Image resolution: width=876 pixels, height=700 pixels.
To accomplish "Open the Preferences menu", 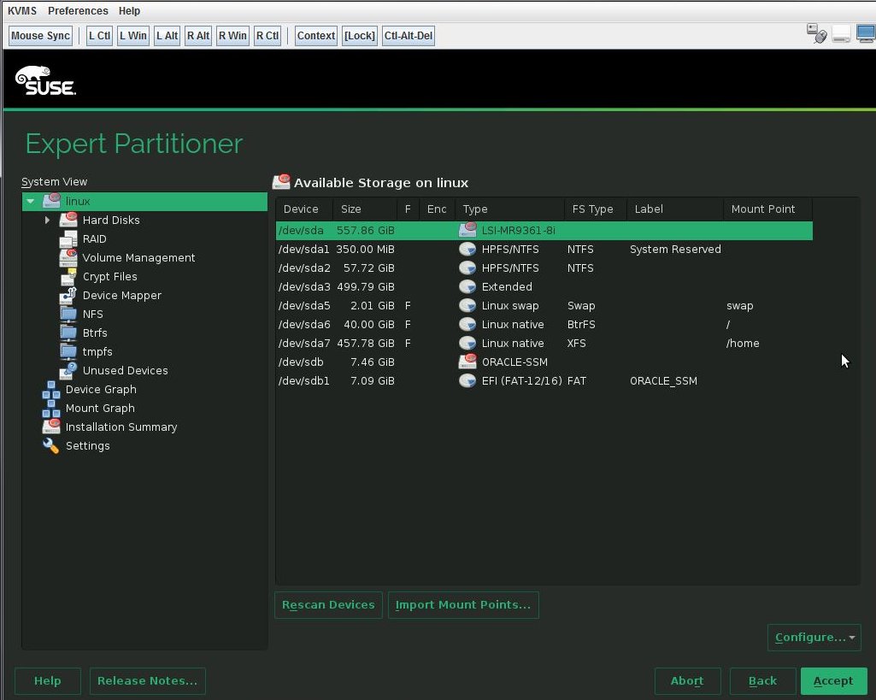I will pos(78,10).
